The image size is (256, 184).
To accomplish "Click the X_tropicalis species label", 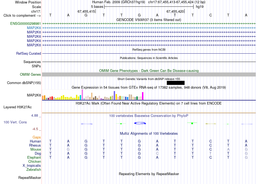I will pos(32,166).
